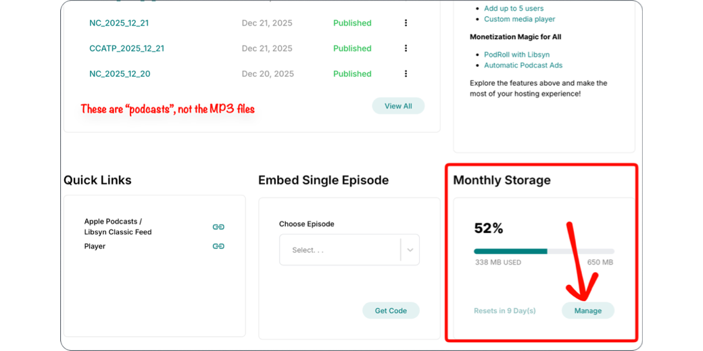Click the Published status of NC_2025_12_20
This screenshot has height=351, width=703.
[352, 74]
